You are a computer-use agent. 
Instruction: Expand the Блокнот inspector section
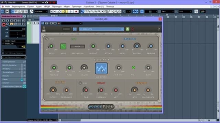pos(14,83)
